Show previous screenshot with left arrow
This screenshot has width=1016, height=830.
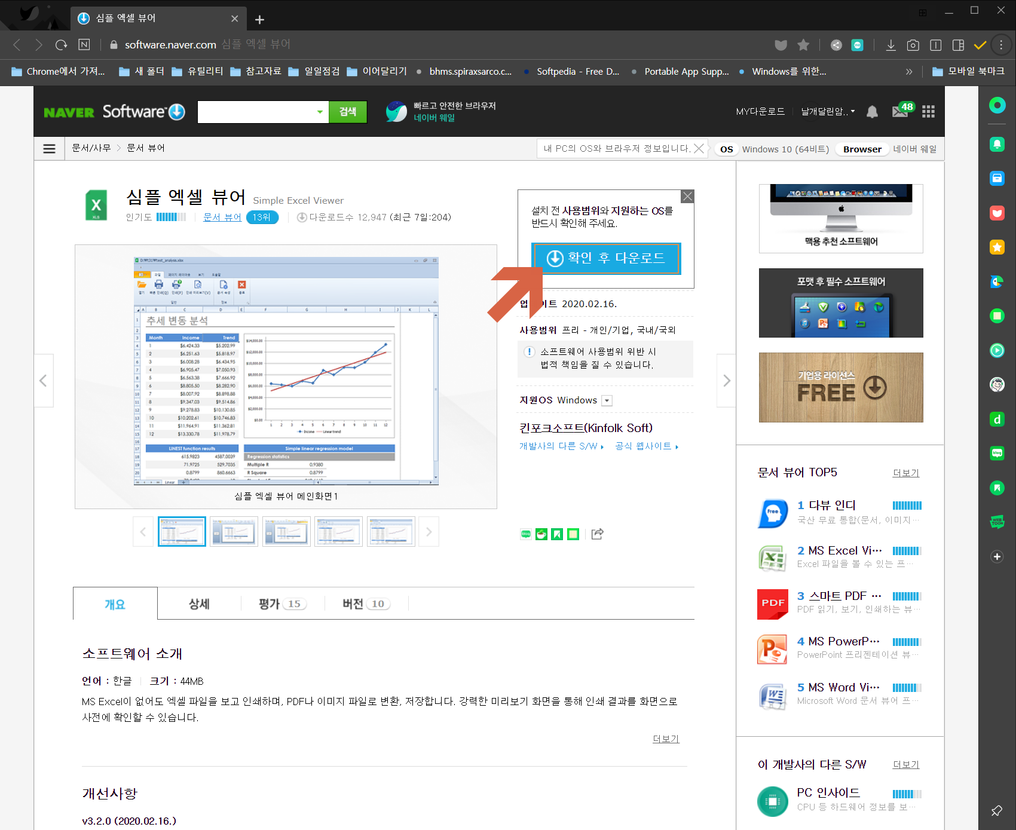click(x=43, y=381)
